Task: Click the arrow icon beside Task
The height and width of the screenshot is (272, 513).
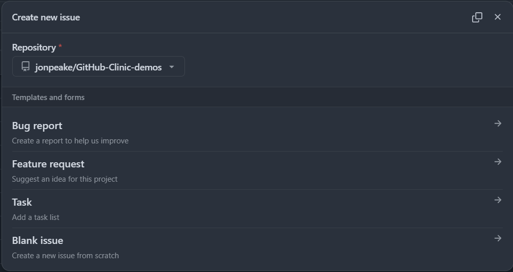Action: coord(498,200)
